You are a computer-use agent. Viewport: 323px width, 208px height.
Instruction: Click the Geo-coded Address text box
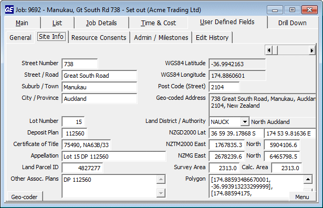263,105
